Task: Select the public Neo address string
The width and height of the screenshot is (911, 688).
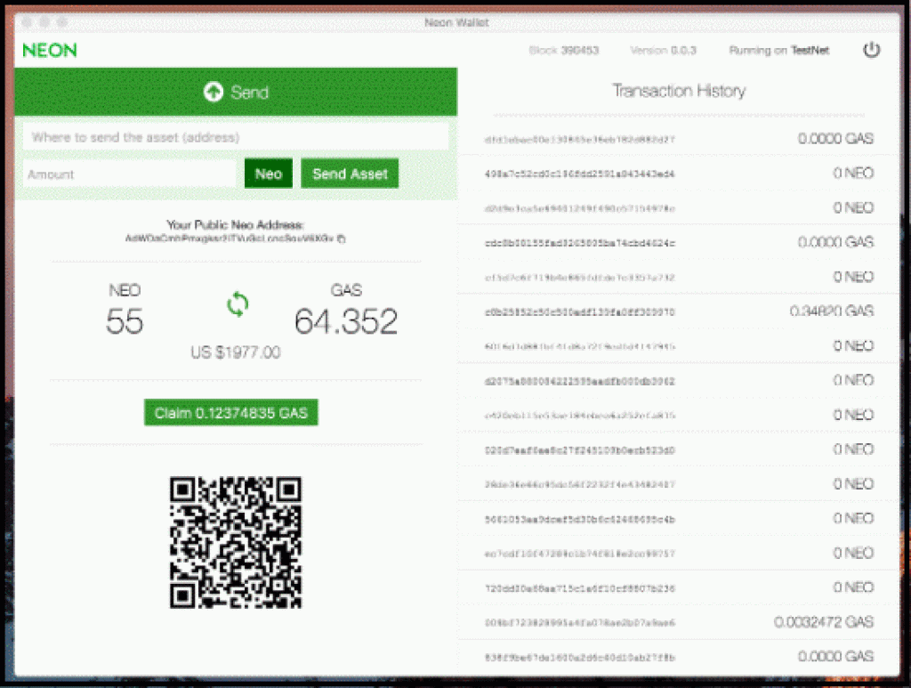Action: [230, 239]
